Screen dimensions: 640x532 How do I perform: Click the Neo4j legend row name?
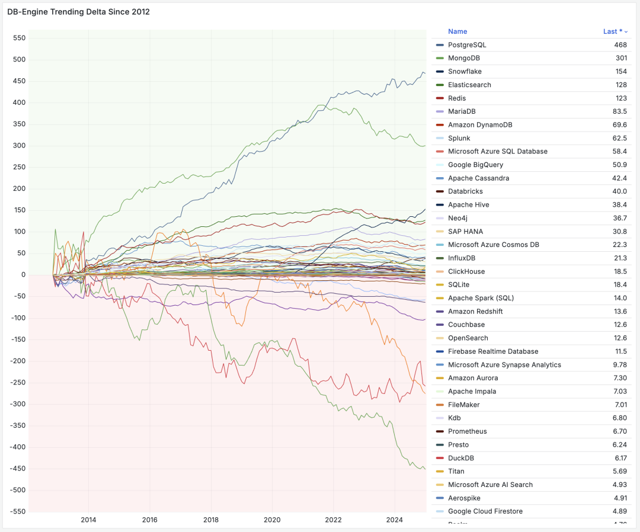[x=457, y=218]
